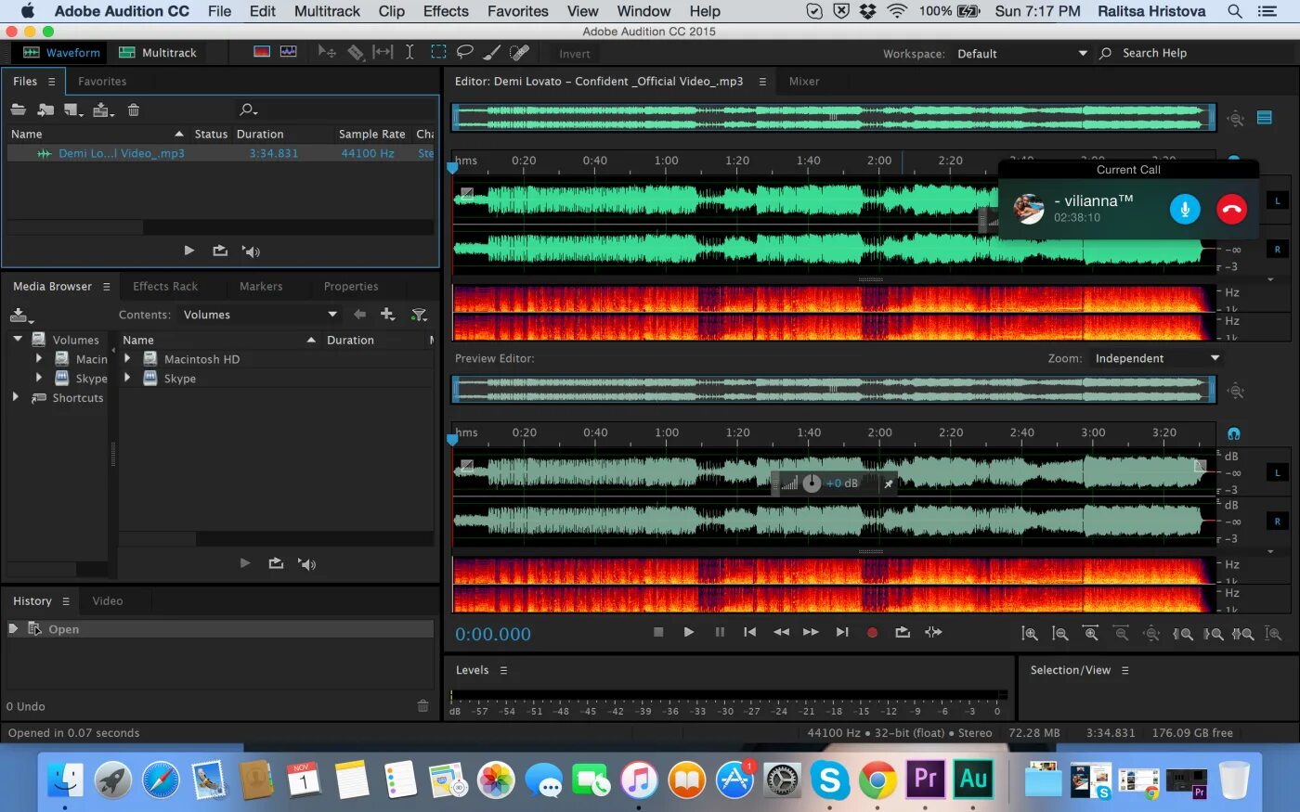Click the trash icon in Files panel
This screenshot has height=812, width=1300.
[x=134, y=110]
